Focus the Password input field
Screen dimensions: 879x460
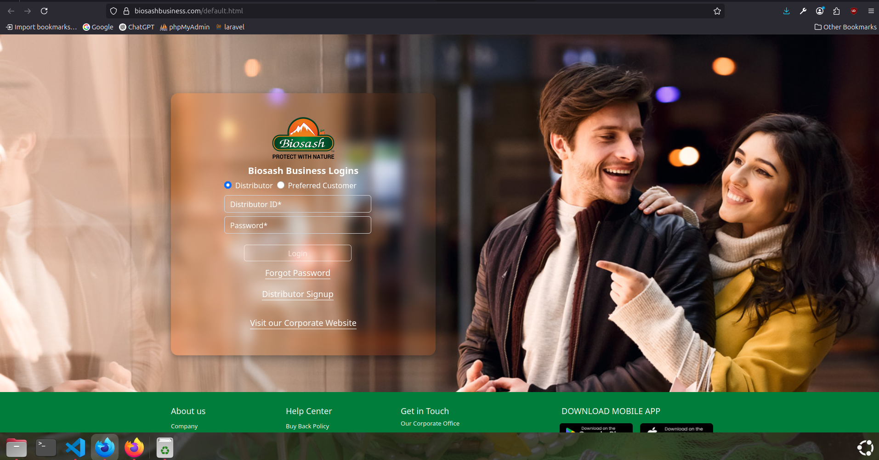click(297, 225)
